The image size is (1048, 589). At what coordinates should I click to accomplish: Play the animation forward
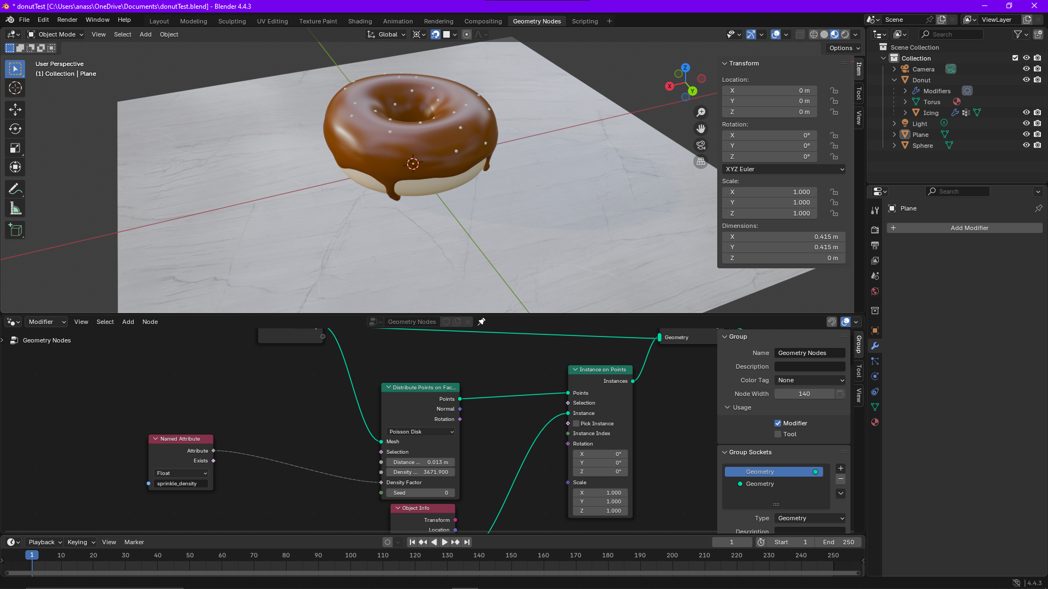(x=444, y=542)
